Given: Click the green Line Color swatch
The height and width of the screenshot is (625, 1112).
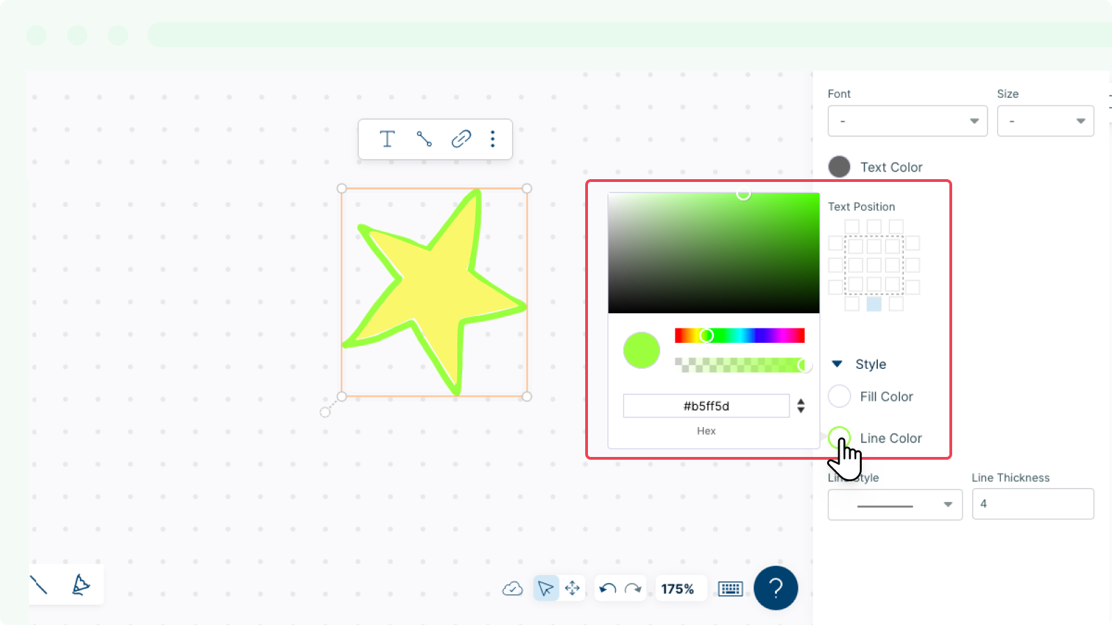Looking at the screenshot, I should tap(840, 437).
